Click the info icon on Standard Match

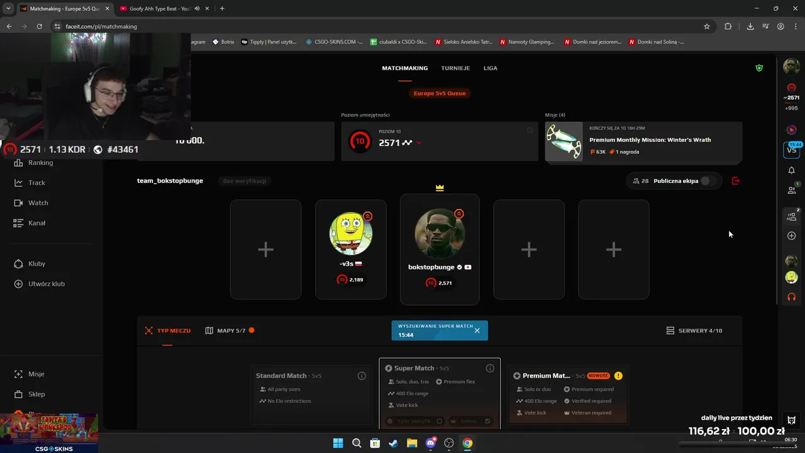click(x=362, y=376)
